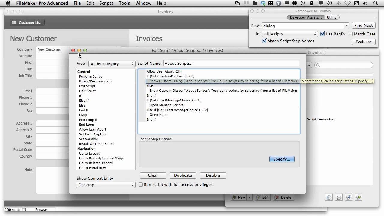Click the Clear button
This screenshot has width=384, height=216.
(153, 175)
